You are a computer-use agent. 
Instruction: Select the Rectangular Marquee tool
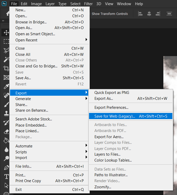point(6,41)
